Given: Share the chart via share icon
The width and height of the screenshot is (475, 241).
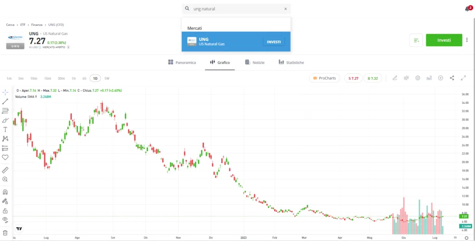Looking at the screenshot, I should pyautogui.click(x=452, y=78).
